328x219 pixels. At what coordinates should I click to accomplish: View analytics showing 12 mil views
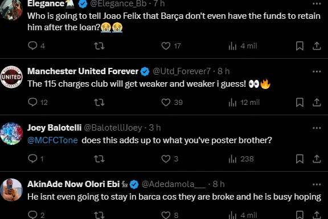244,103
